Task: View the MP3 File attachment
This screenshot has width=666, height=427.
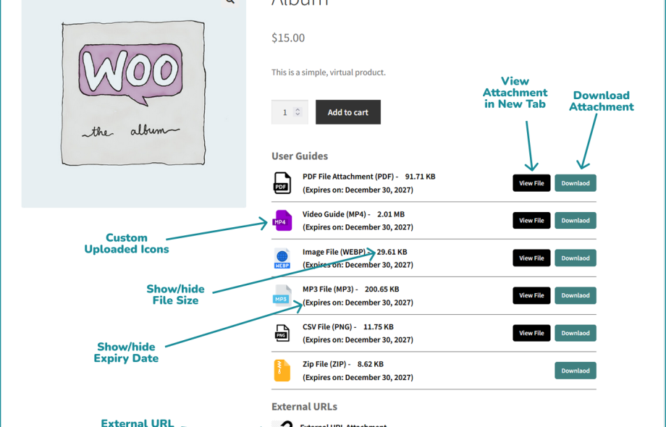Action: coord(531,295)
